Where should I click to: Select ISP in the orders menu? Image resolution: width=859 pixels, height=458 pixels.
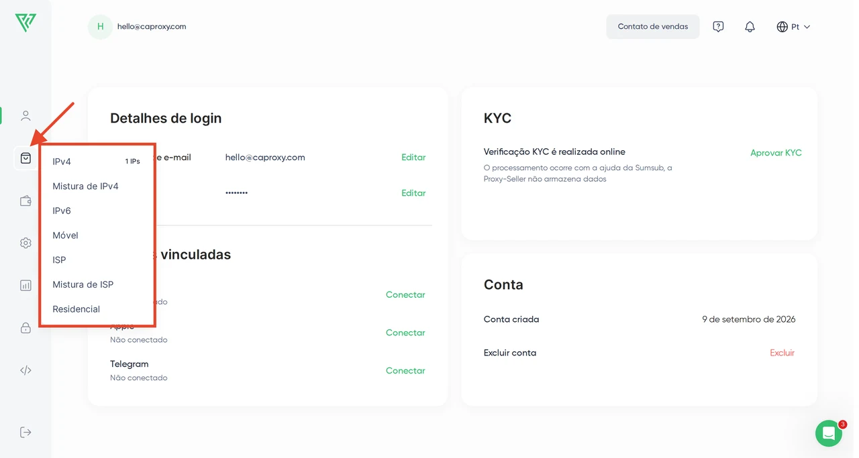[59, 260]
